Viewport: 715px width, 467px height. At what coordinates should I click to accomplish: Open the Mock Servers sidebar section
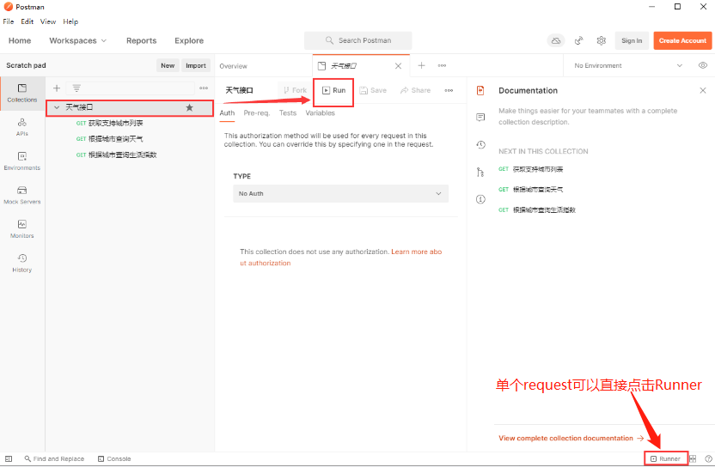click(x=21, y=195)
